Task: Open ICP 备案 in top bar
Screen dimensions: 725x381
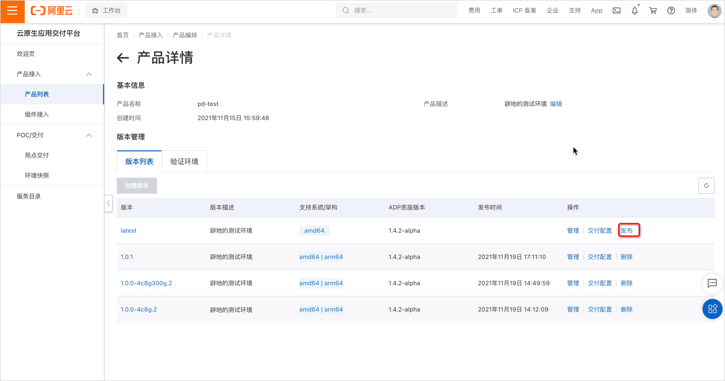Action: (x=524, y=11)
